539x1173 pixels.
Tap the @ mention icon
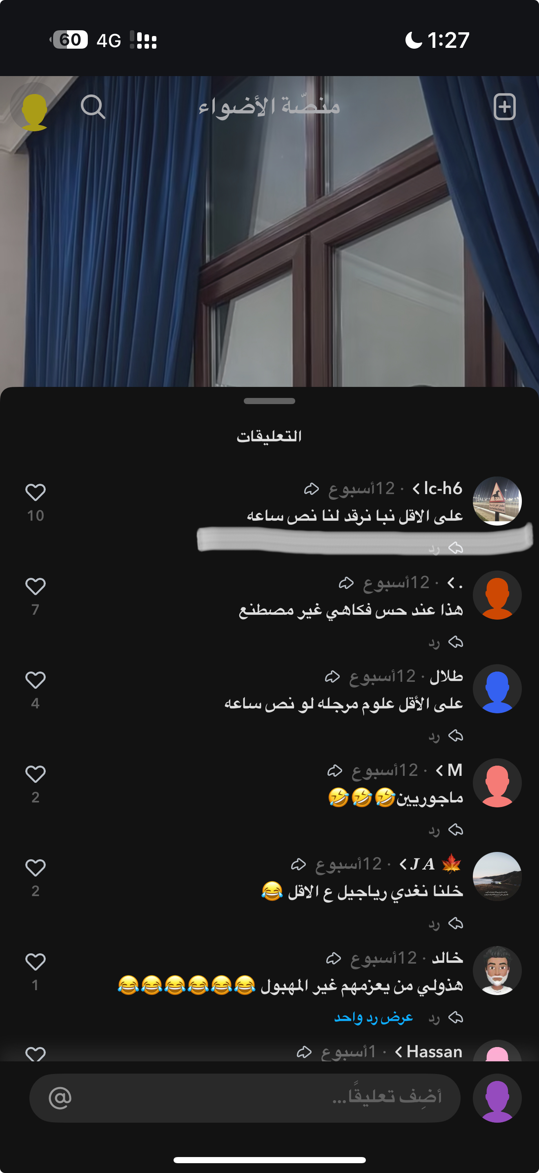(x=60, y=1098)
